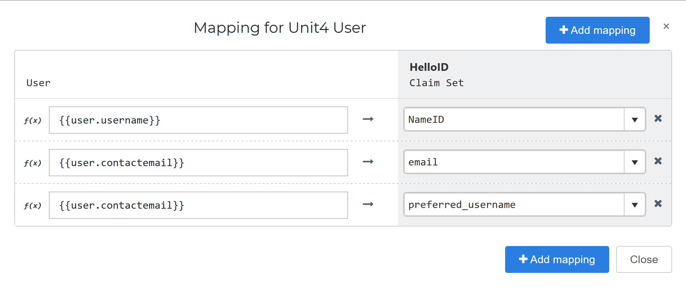The image size is (686, 290).
Task: Click the HelloID column heading
Action: tap(429, 67)
